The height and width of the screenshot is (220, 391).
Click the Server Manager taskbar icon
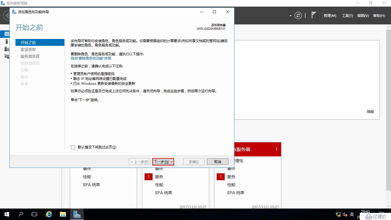pyautogui.click(x=77, y=214)
